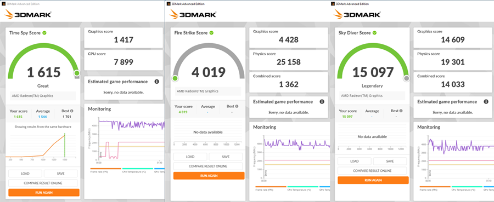Toggle Frame rate (FPS) legend in Fire Strike monitoring
The height and width of the screenshot is (202, 494).
(x=271, y=188)
